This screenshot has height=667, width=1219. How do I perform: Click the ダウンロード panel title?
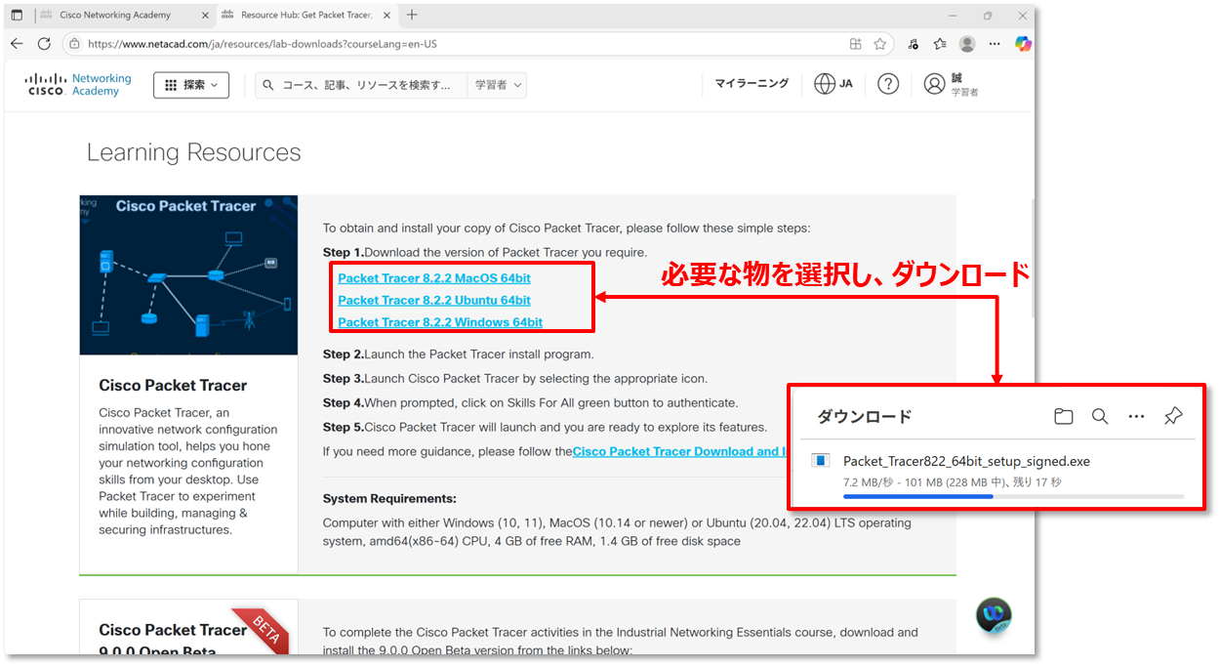pos(864,417)
